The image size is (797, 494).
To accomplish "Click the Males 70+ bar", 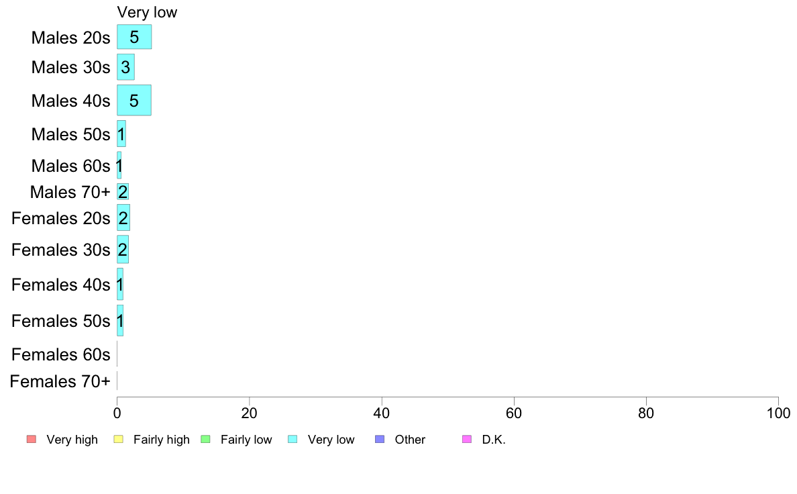I will point(123,192).
